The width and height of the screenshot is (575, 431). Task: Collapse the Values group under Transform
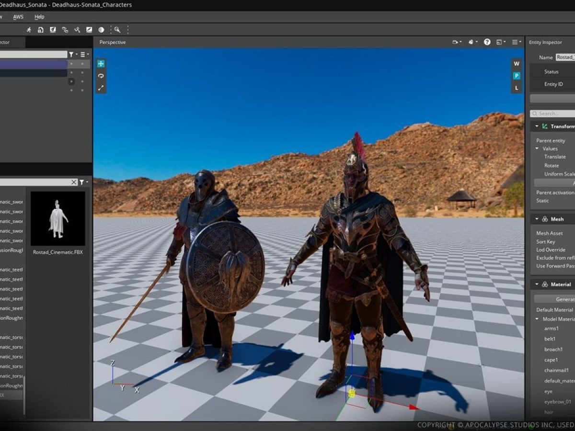tap(537, 148)
